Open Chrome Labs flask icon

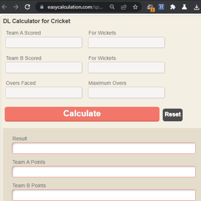(184, 7)
